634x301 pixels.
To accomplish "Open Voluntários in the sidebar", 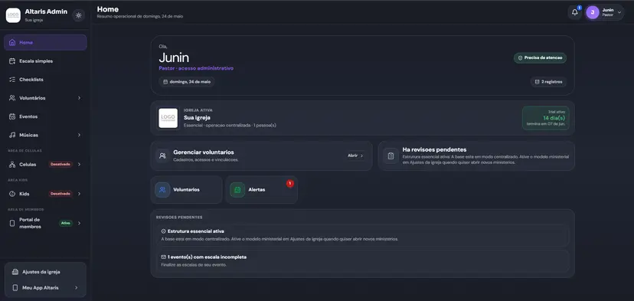I will 45,98.
